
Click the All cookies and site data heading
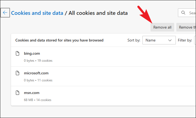pyautogui.click(x=98, y=13)
